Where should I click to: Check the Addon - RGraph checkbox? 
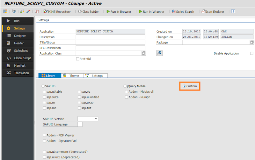126,97
